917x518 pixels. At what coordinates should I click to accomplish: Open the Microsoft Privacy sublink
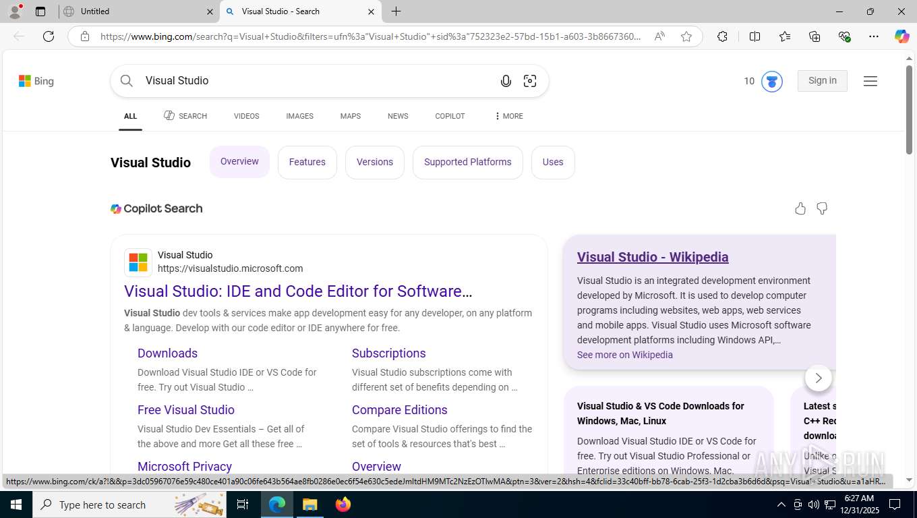185,467
